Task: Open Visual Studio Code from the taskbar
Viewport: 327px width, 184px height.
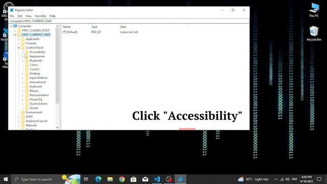Action: (x=157, y=179)
